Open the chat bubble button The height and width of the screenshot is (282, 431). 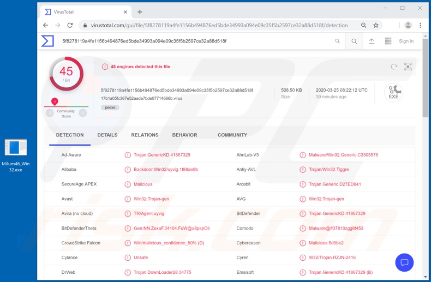click(x=404, y=262)
